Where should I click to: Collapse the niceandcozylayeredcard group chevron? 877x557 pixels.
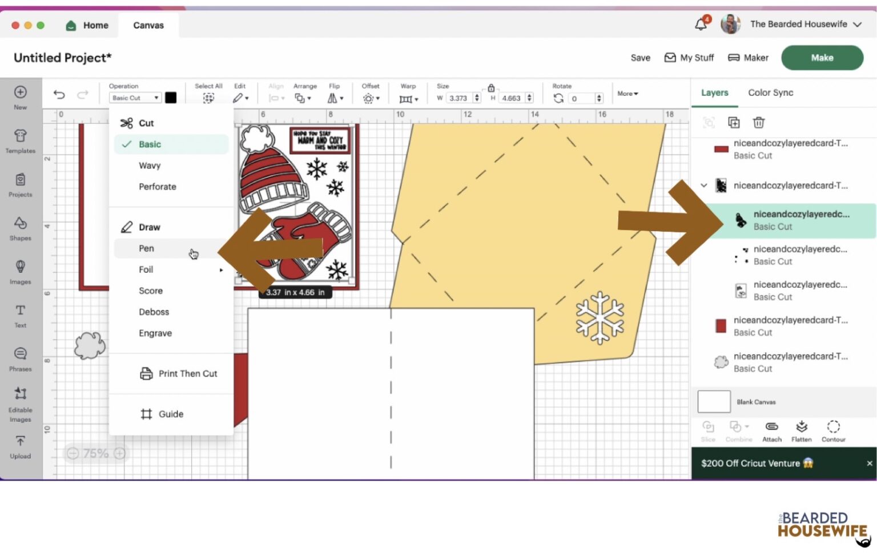point(704,185)
